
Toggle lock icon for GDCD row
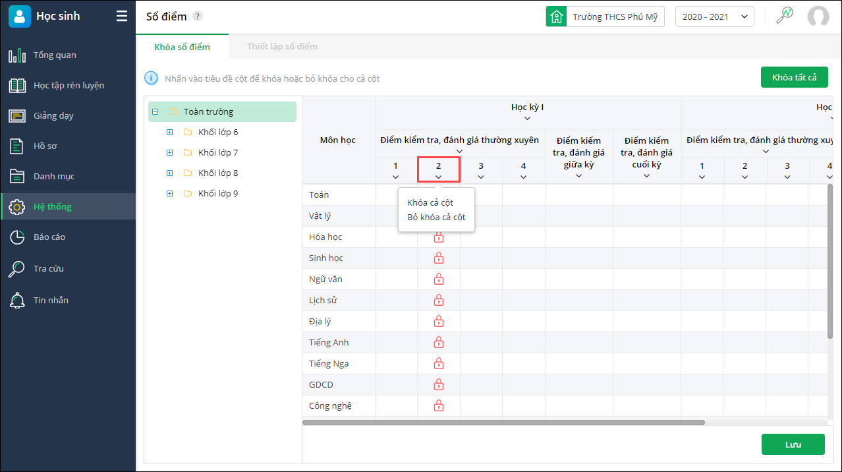pos(439,385)
